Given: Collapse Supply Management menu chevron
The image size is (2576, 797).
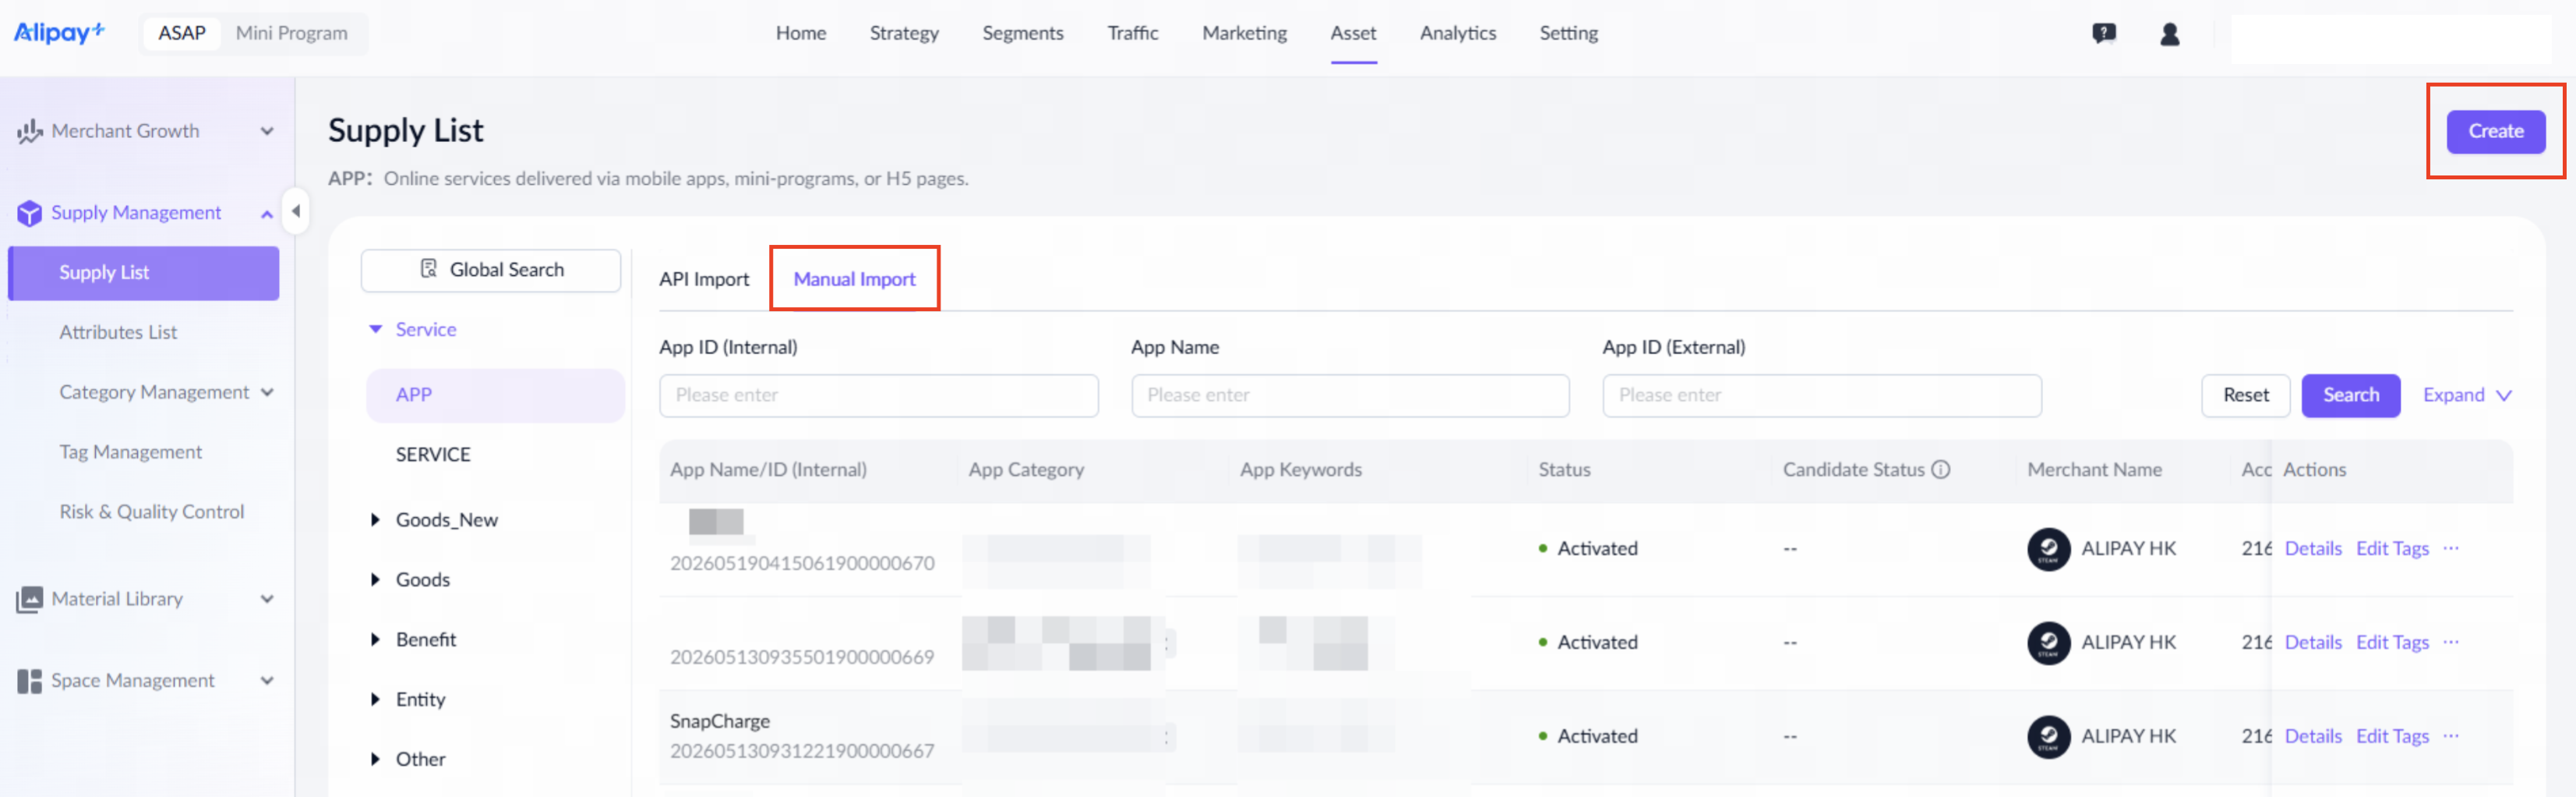Looking at the screenshot, I should click(x=267, y=213).
